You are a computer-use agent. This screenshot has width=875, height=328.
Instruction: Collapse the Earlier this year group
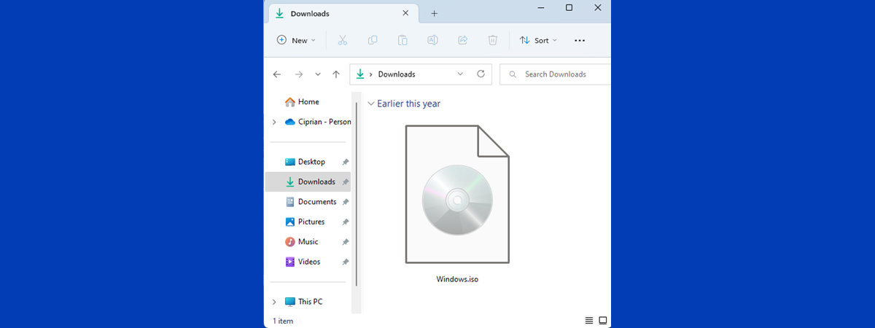pyautogui.click(x=371, y=104)
